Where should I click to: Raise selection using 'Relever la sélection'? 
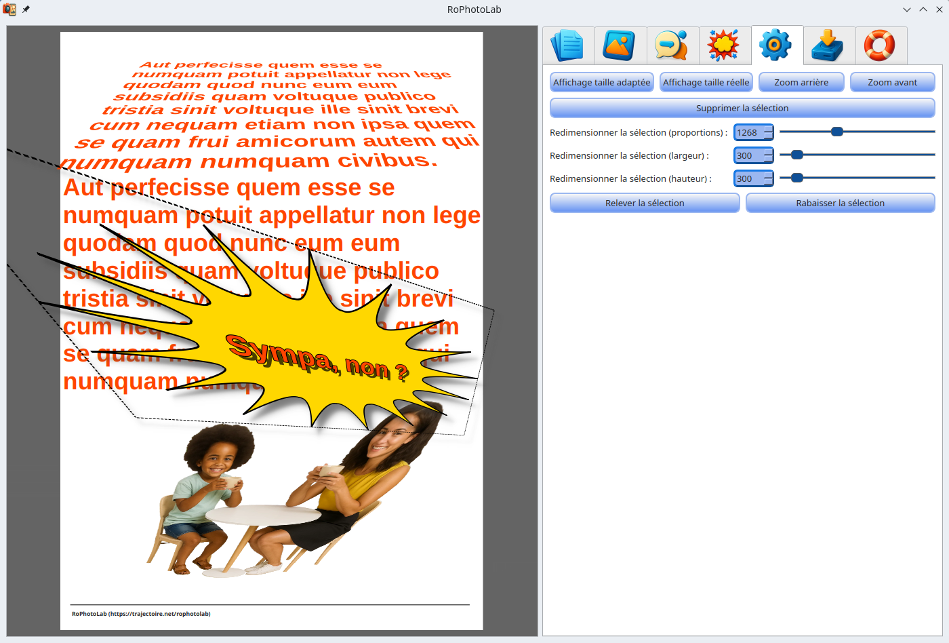(644, 203)
